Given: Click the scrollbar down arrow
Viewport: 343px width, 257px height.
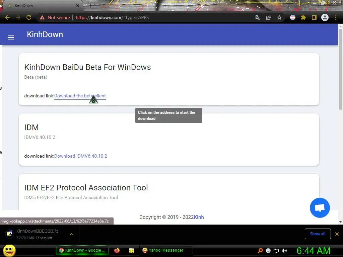Looking at the screenshot, I should click(x=340, y=222).
